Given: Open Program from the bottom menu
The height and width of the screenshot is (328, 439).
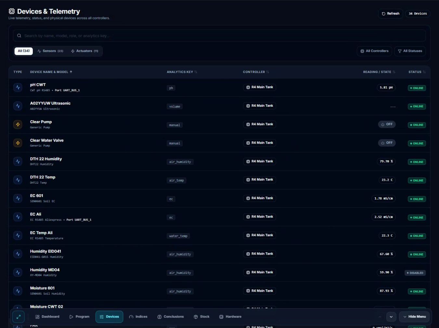Looking at the screenshot, I should click(79, 317).
